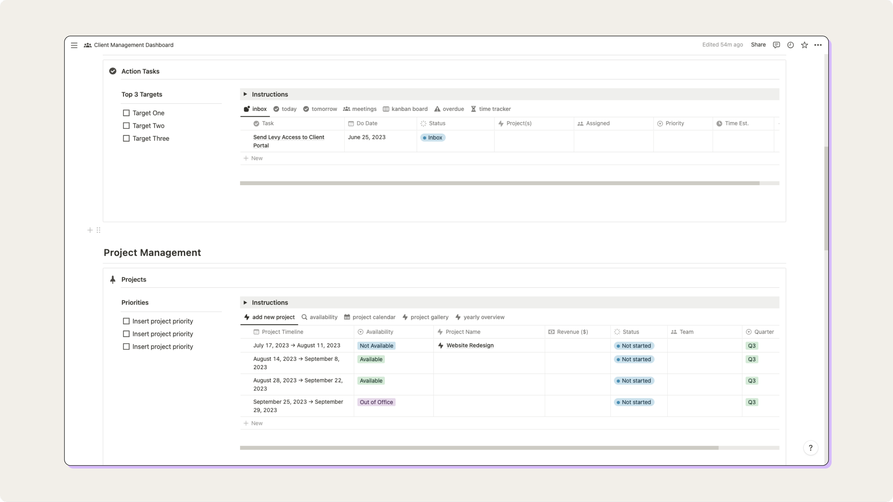The image size is (893, 502).
Task: Open the Inbox status tag dropdown
Action: (x=433, y=137)
